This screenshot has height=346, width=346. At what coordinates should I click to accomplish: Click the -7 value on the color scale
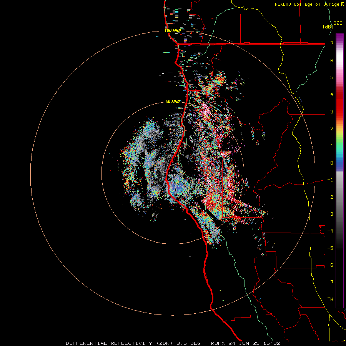pos(330,282)
